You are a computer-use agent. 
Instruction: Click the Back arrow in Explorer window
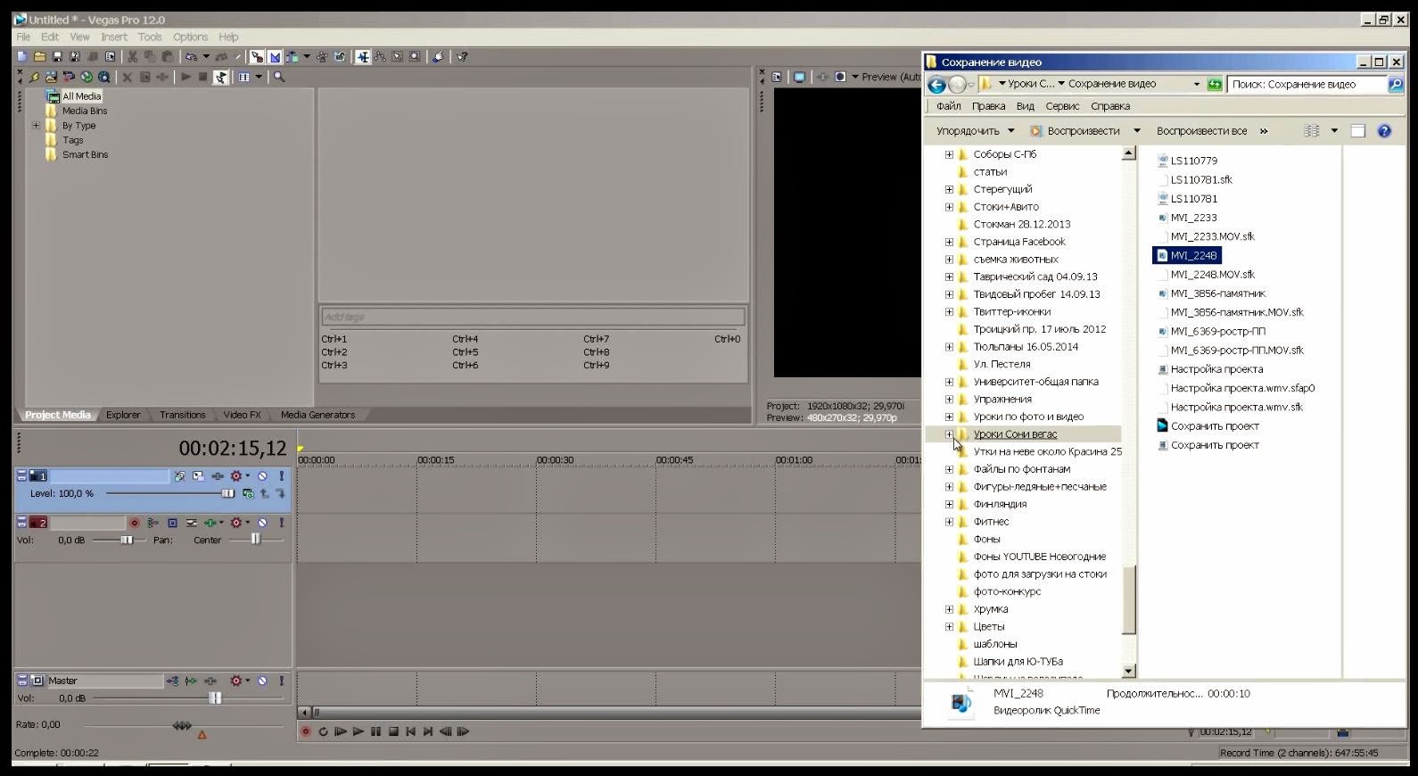936,85
